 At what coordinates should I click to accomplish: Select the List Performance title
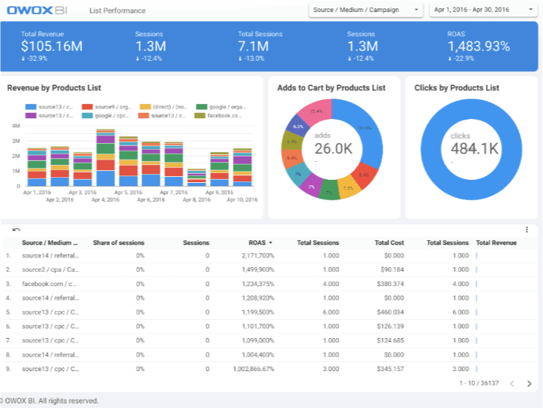[117, 11]
